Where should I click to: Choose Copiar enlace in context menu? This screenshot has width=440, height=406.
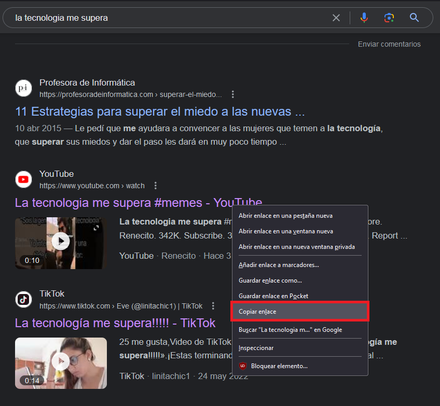300,312
